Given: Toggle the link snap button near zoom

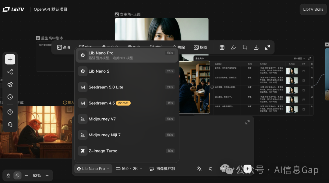Looking at the screenshot, I should coord(17,176).
